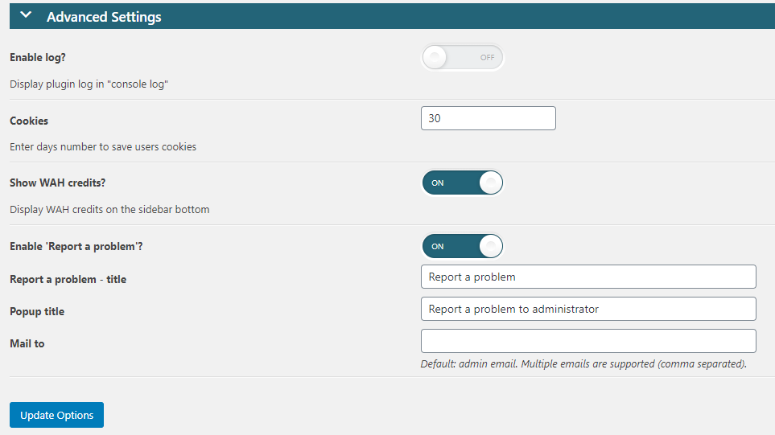Screen dimensions: 775x435
Task: Click the Update Options button
Action: tap(57, 415)
